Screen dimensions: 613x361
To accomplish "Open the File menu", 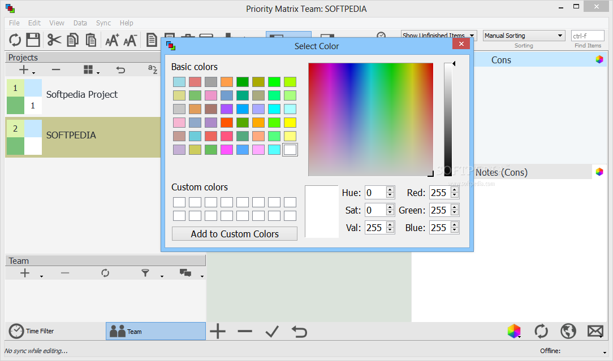I will pos(14,23).
